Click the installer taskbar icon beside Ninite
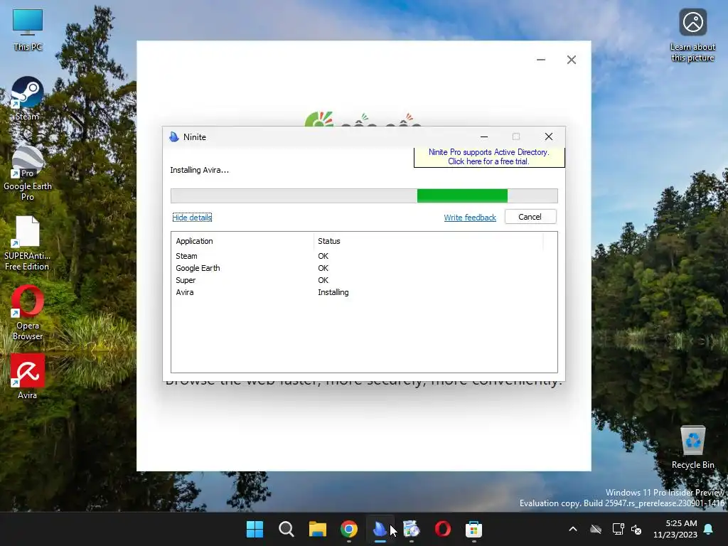 [x=412, y=529]
